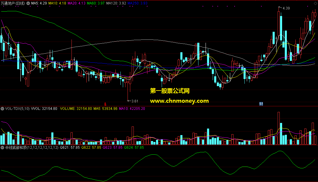
Task: Click the yellow MA10: 4.18 label
Action: (x=57, y=3)
